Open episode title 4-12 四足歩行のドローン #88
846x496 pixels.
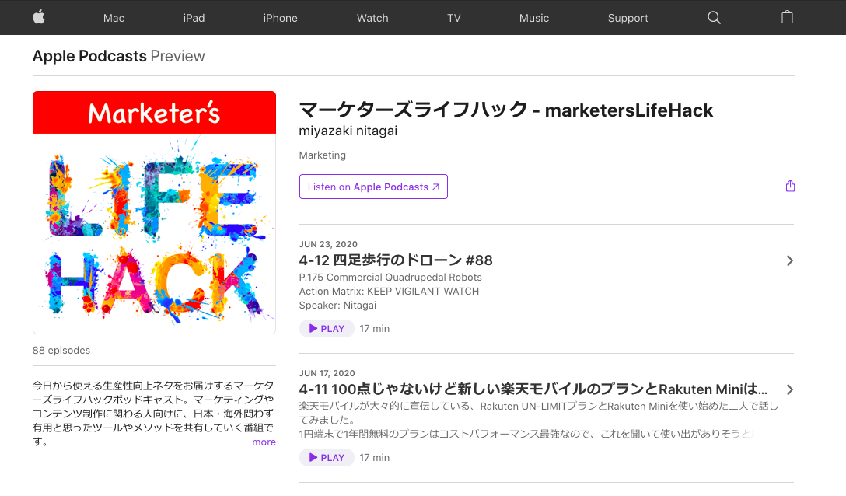(396, 260)
